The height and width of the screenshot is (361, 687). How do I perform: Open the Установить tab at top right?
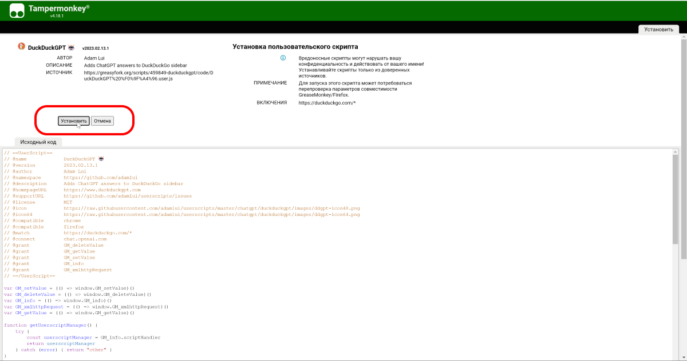658,29
